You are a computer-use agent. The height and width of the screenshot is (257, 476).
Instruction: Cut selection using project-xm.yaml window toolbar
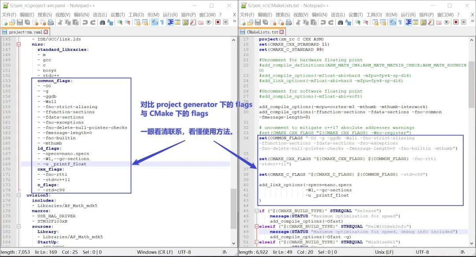[x=60, y=22]
